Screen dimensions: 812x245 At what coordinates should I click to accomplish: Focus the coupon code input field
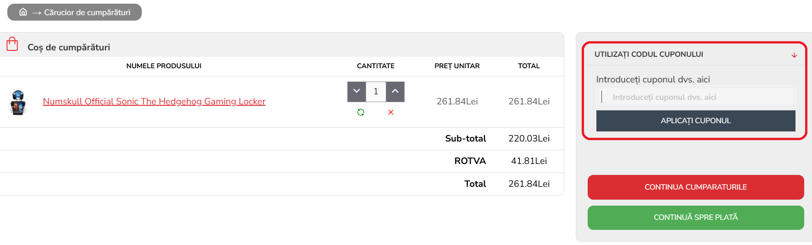[695, 97]
